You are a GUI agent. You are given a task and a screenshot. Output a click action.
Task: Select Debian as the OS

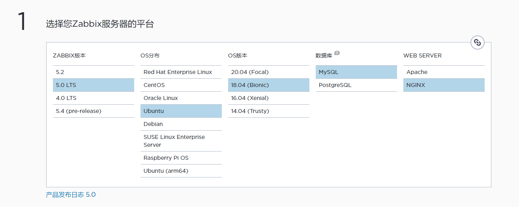(x=181, y=124)
